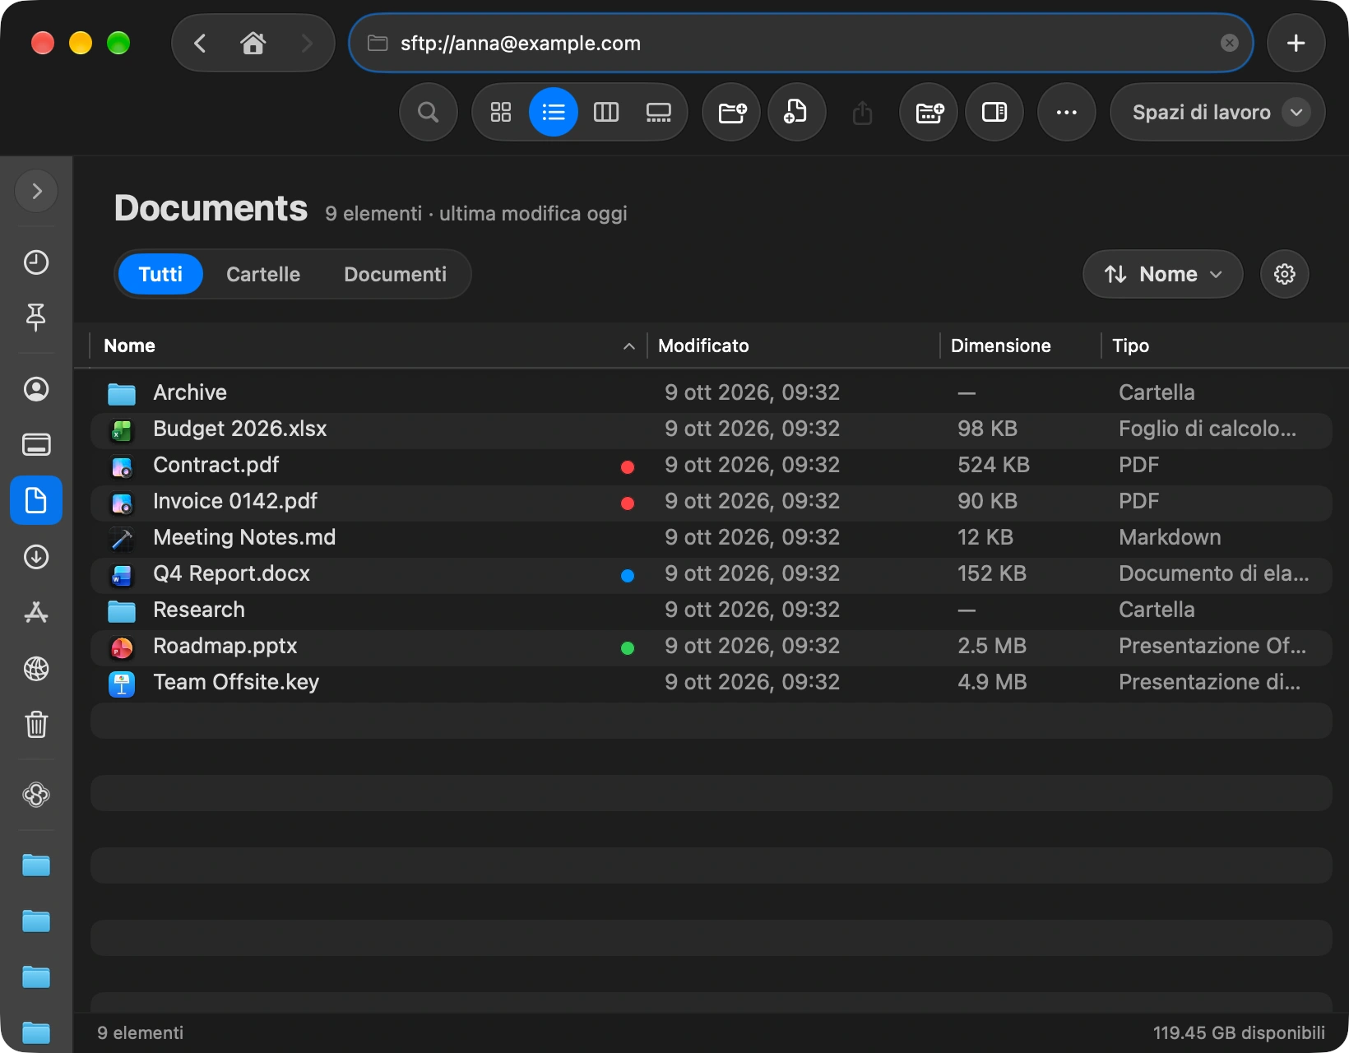The width and height of the screenshot is (1349, 1053).
Task: Create a new document
Action: pyautogui.click(x=797, y=112)
